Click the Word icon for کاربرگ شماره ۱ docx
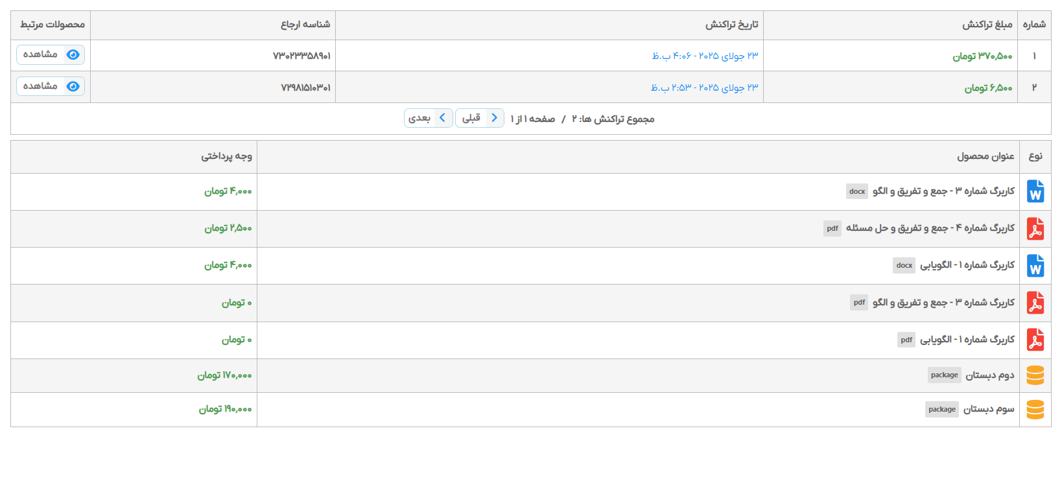 (1035, 266)
